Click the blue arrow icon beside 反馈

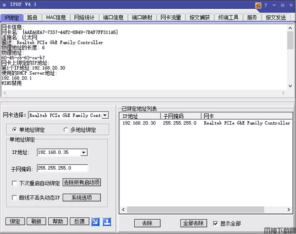click(96, 222)
